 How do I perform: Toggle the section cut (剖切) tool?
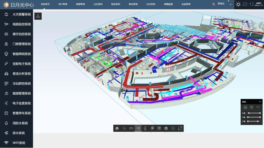(138, 128)
